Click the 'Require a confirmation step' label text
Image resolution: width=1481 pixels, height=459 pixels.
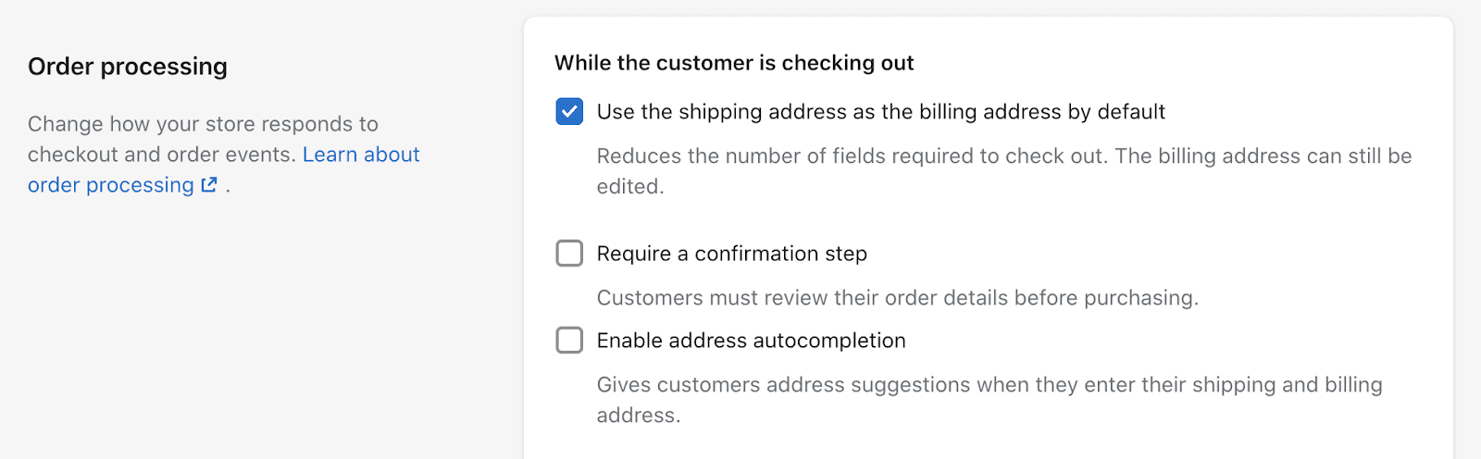point(732,254)
